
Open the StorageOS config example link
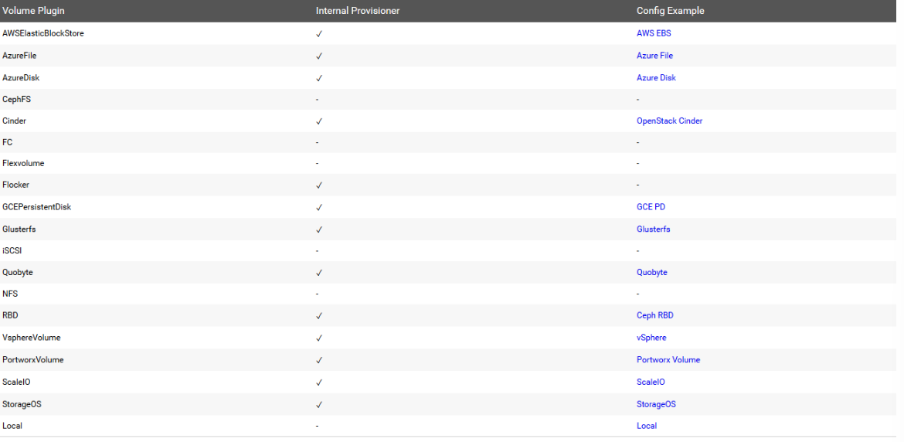pyautogui.click(x=656, y=405)
